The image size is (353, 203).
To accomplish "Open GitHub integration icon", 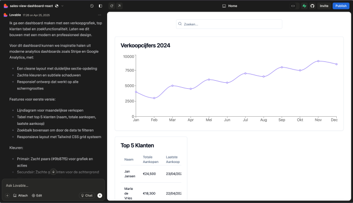I will 312,6.
